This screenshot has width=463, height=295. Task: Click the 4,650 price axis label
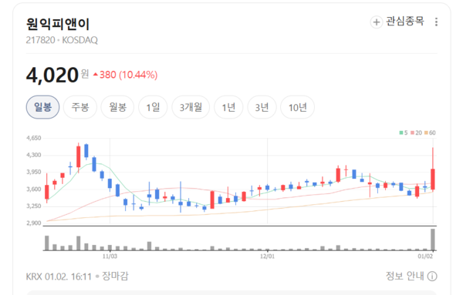point(34,138)
